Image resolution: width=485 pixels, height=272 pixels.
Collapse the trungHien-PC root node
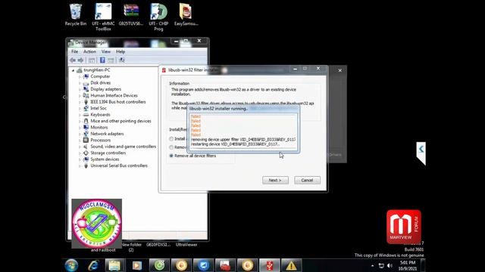click(74, 70)
